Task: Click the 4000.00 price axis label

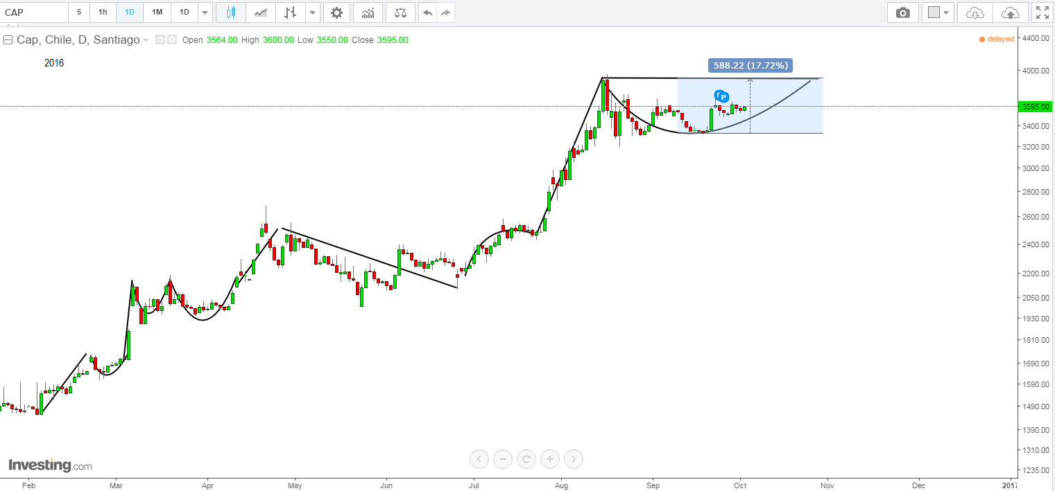Action: pos(1035,71)
